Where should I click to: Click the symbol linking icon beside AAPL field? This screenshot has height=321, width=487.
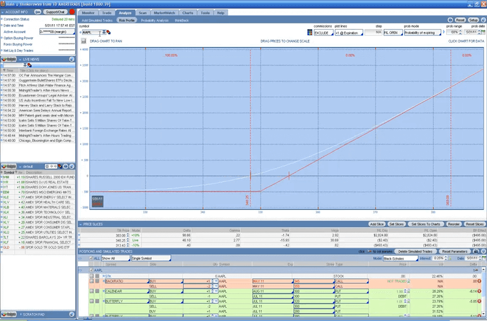108,32
